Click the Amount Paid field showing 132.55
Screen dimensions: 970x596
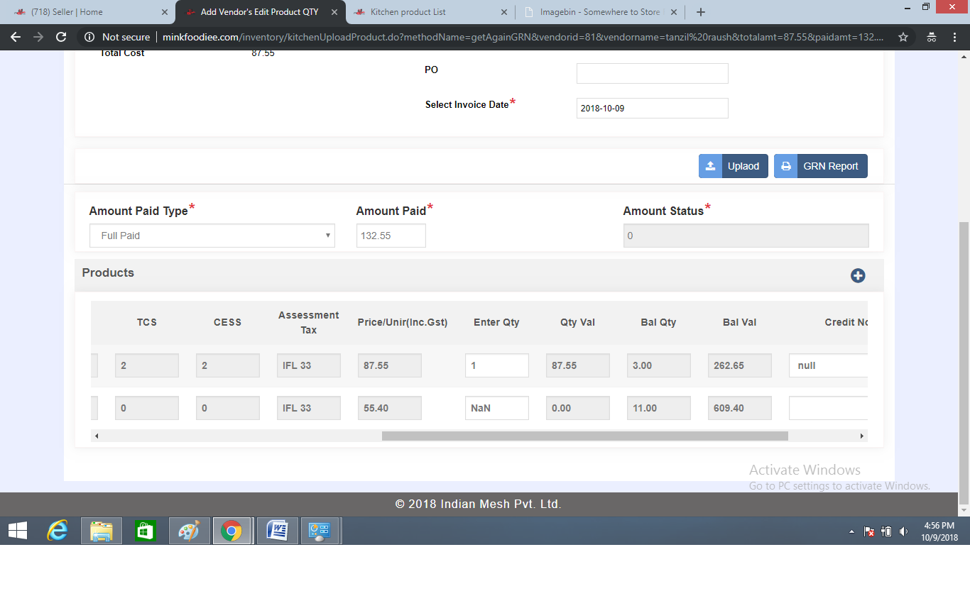(x=391, y=236)
